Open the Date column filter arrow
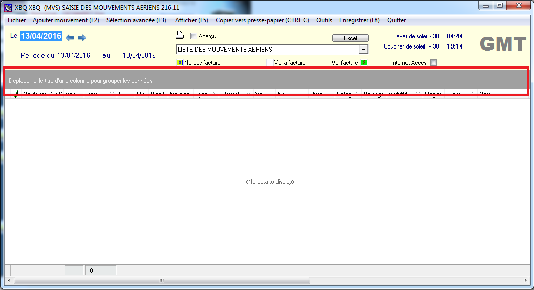This screenshot has width=534, height=290. [112, 94]
